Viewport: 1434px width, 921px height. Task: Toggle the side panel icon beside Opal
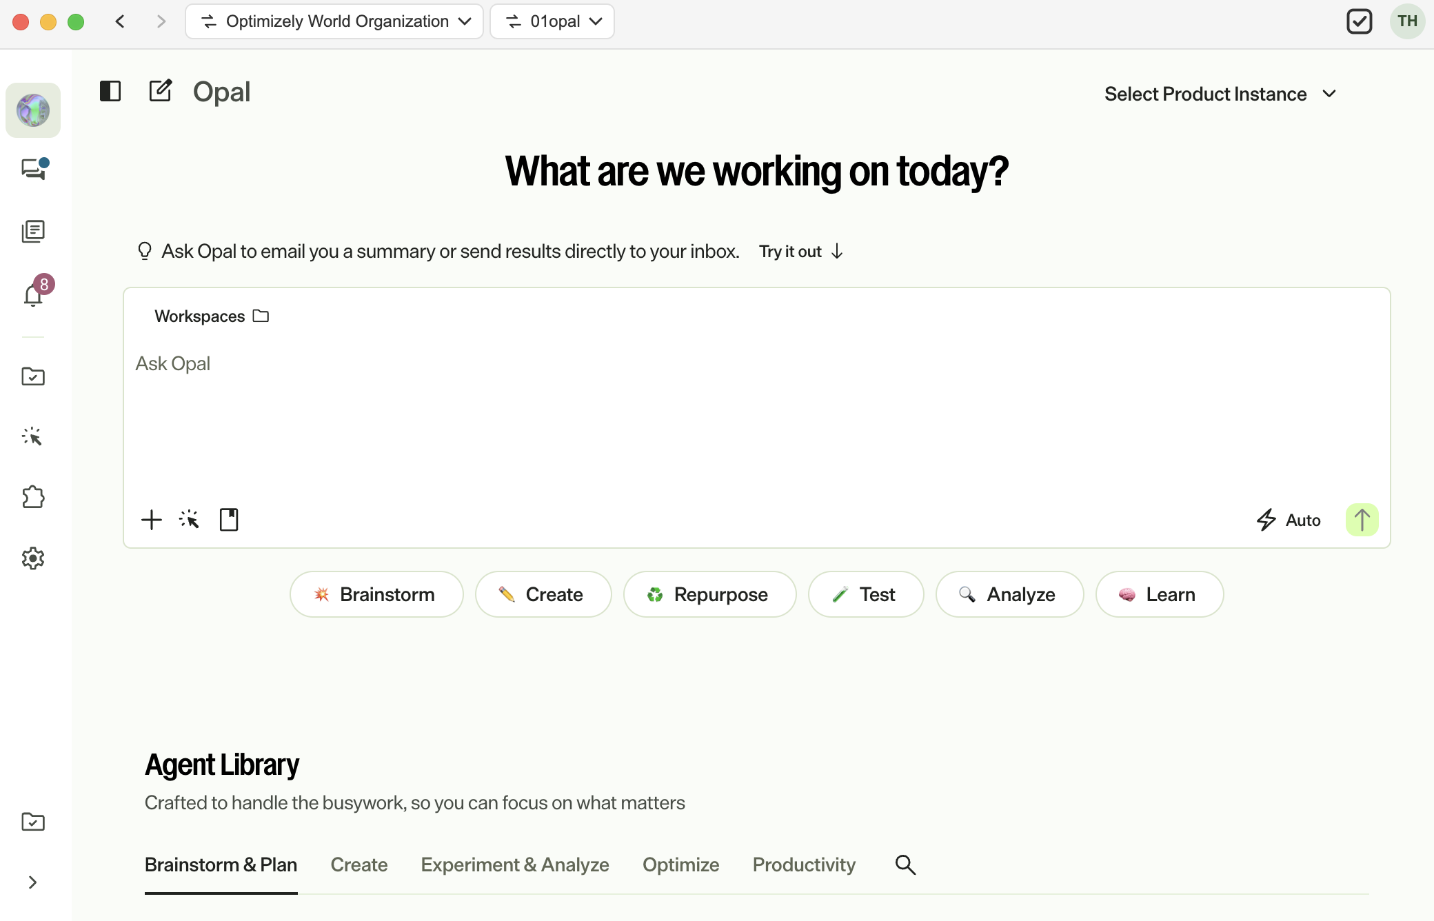pos(110,91)
